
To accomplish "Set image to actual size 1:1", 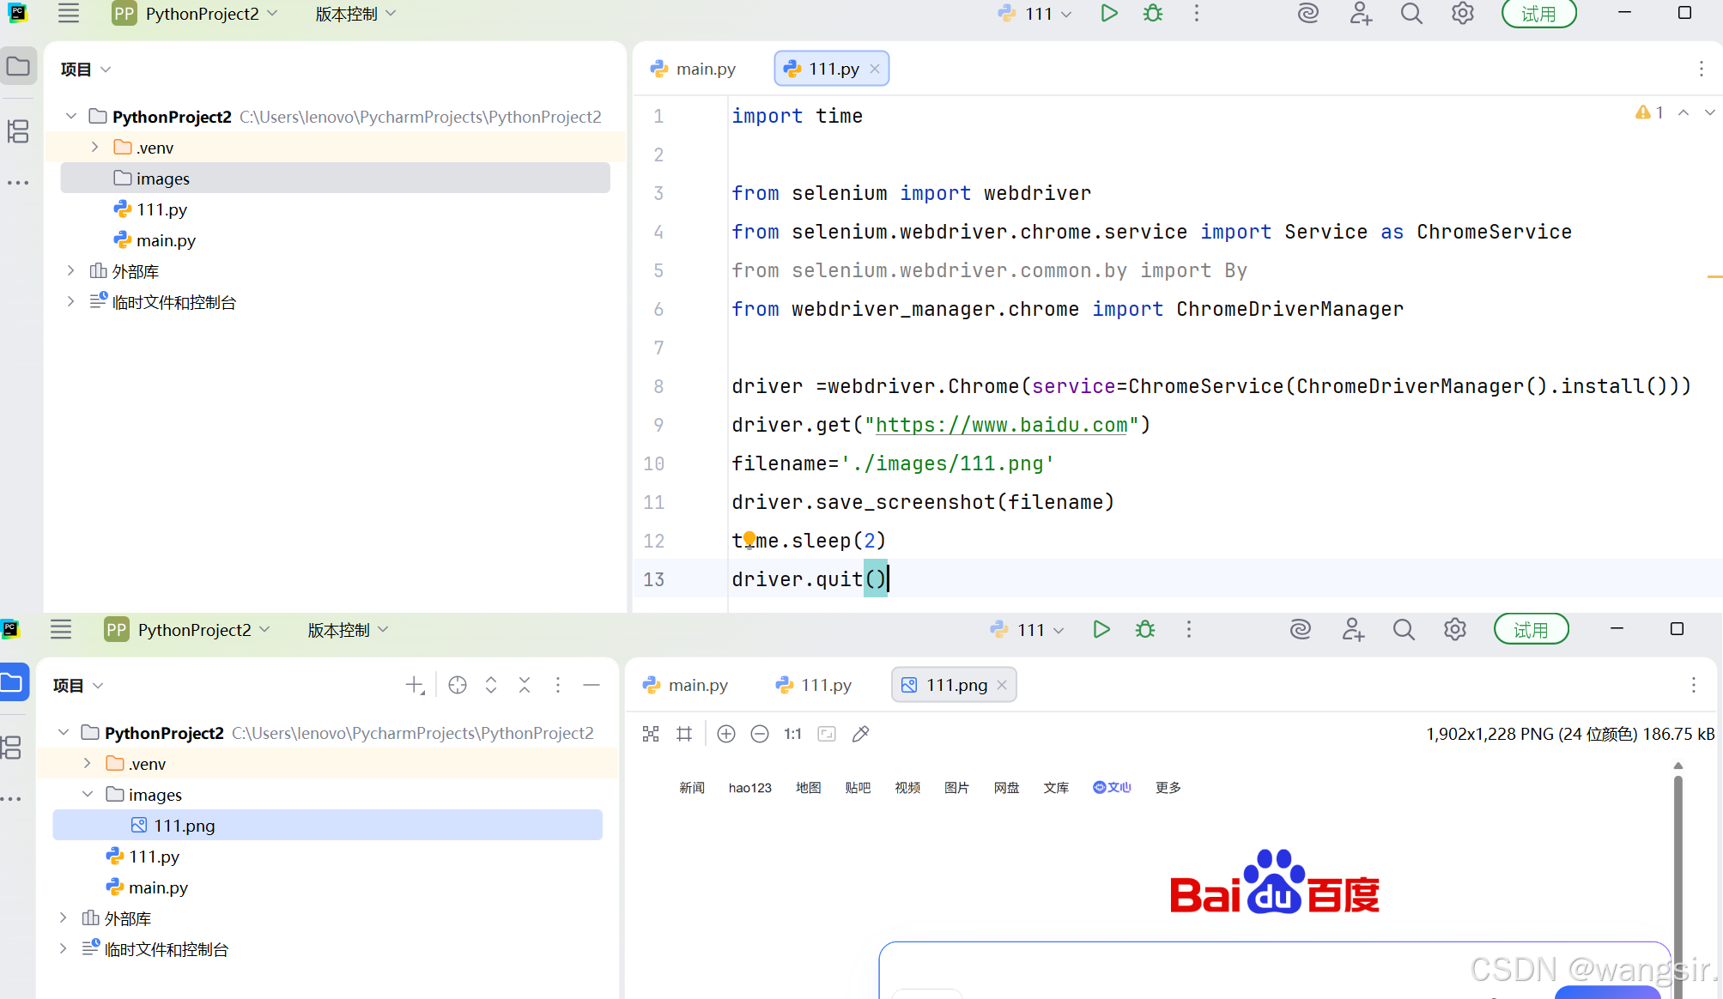I will coord(792,734).
